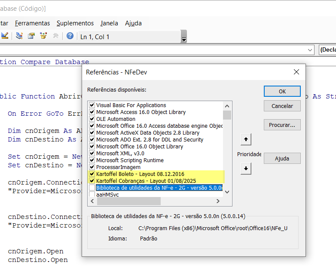Click the Procurar... button

[x=282, y=125]
